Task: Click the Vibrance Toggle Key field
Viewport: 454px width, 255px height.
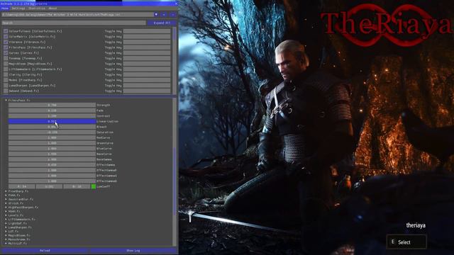Action: tap(147, 42)
